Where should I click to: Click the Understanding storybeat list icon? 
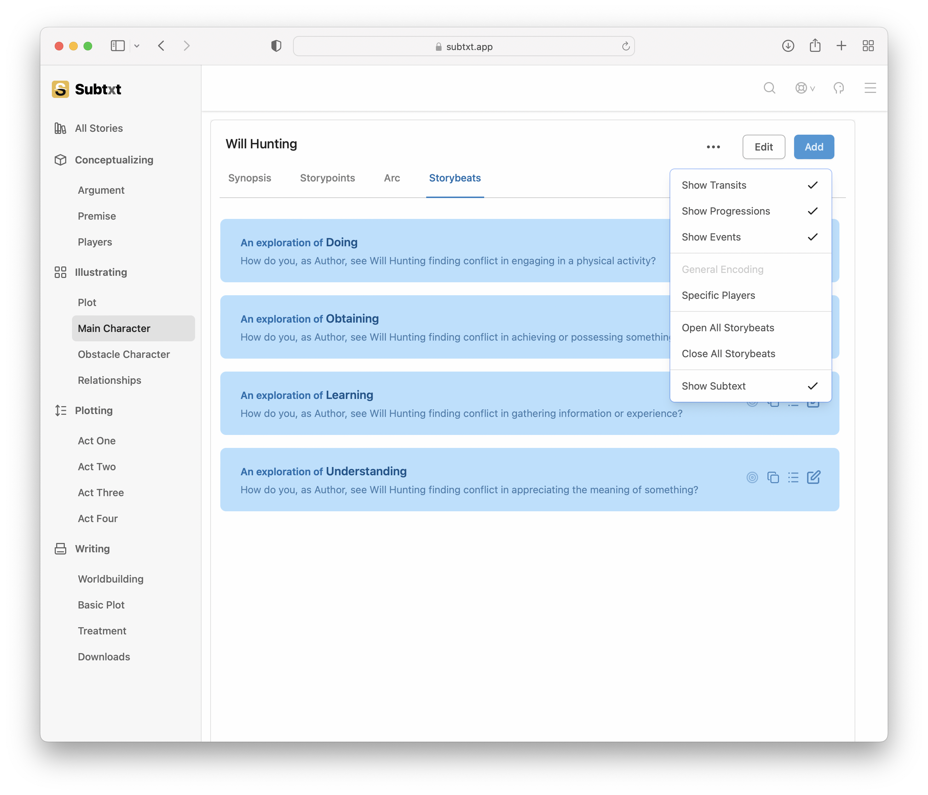coord(793,477)
